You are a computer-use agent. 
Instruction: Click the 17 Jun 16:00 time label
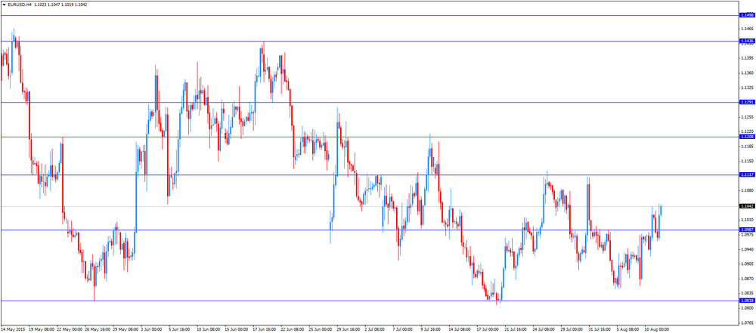click(x=265, y=329)
